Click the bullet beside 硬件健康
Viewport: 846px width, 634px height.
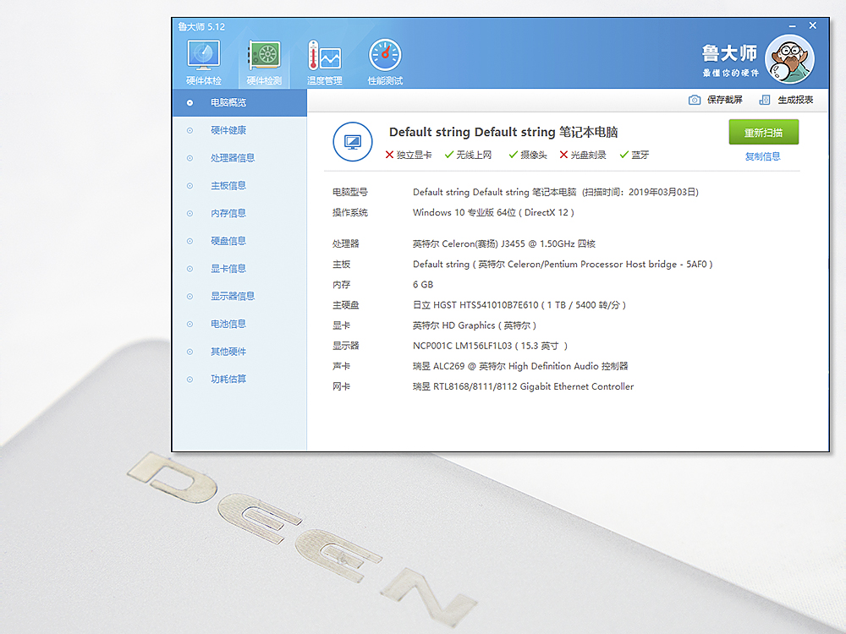(190, 130)
